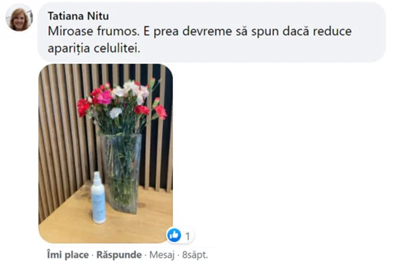Open the Tatiana Nitu name link

[x=78, y=16]
